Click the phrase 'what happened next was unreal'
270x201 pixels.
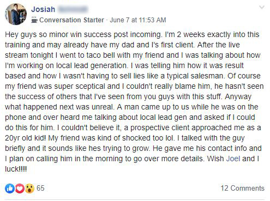[x=59, y=107]
